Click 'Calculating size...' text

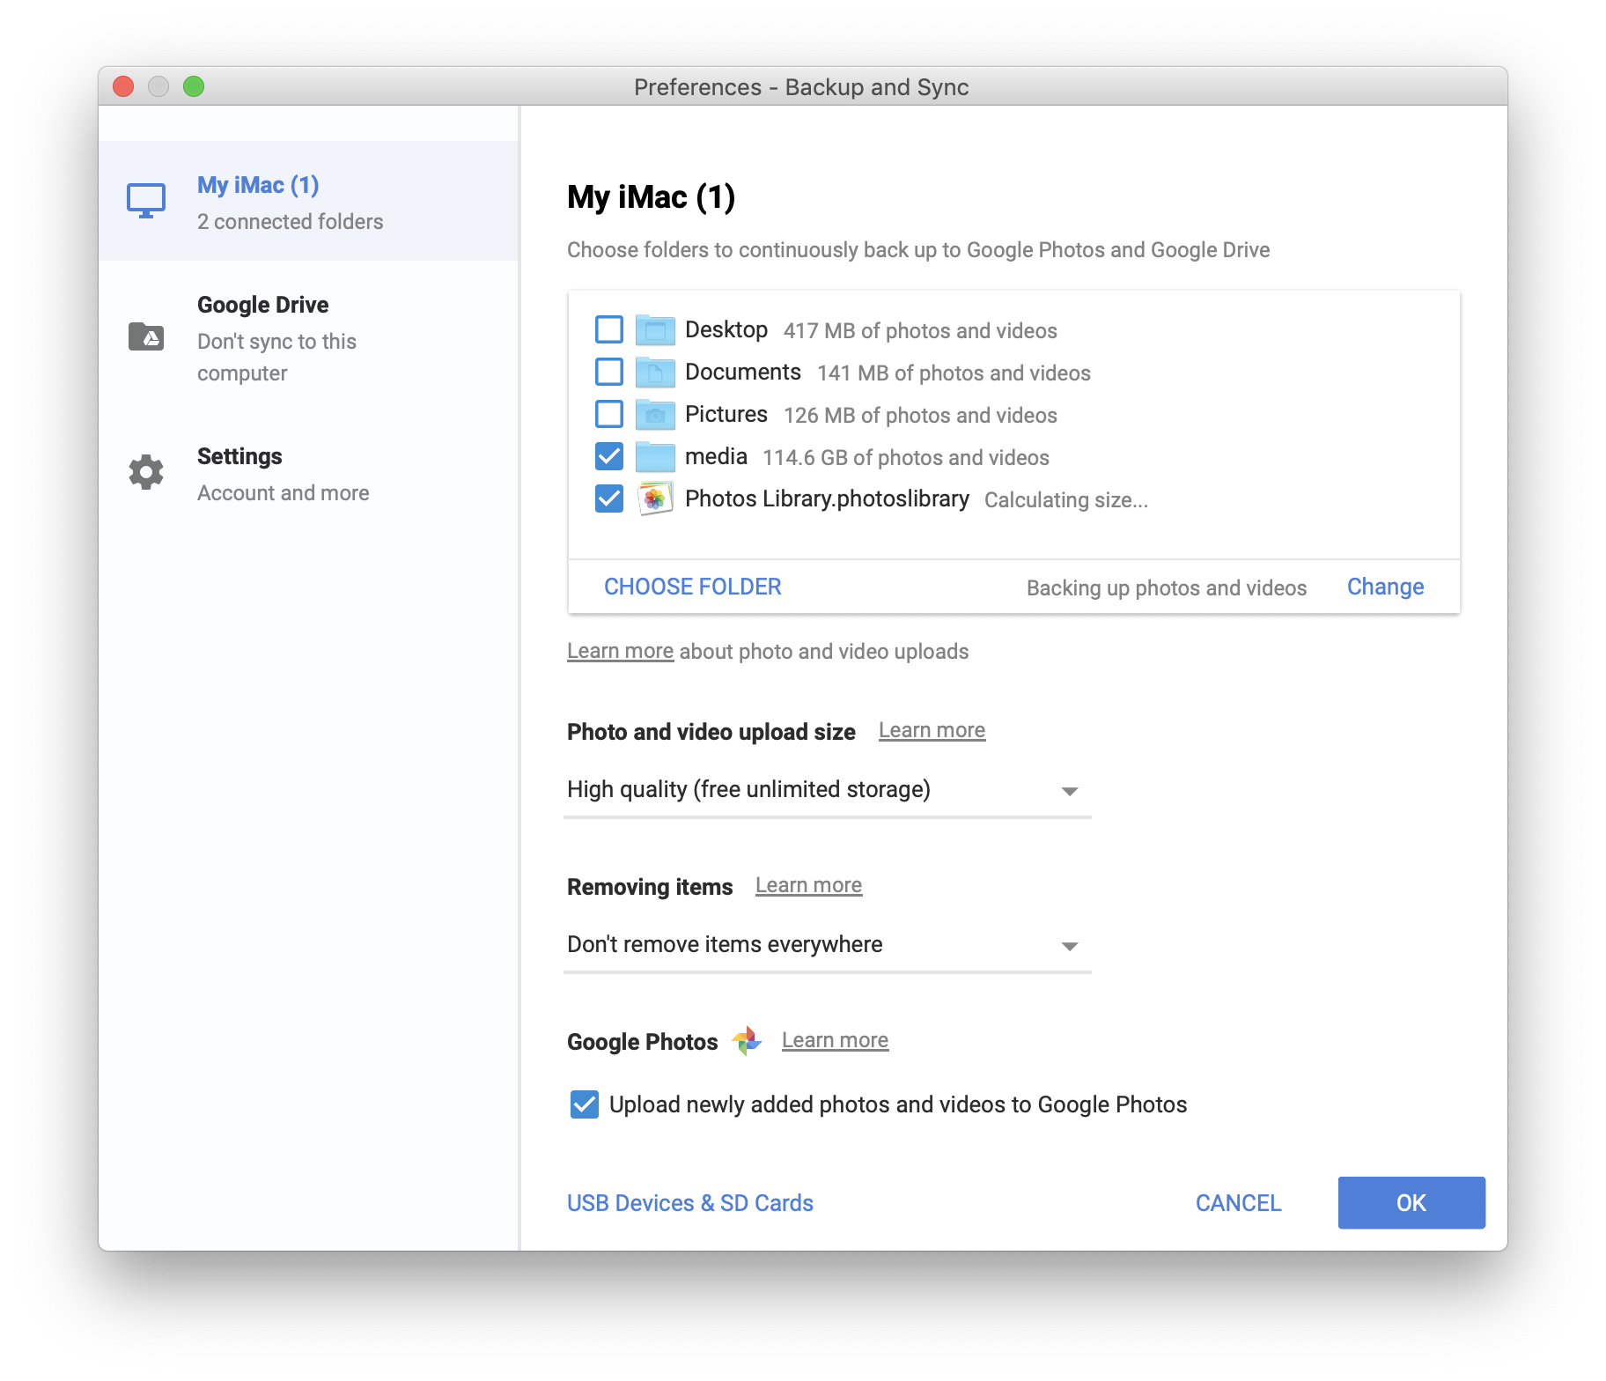1066,499
